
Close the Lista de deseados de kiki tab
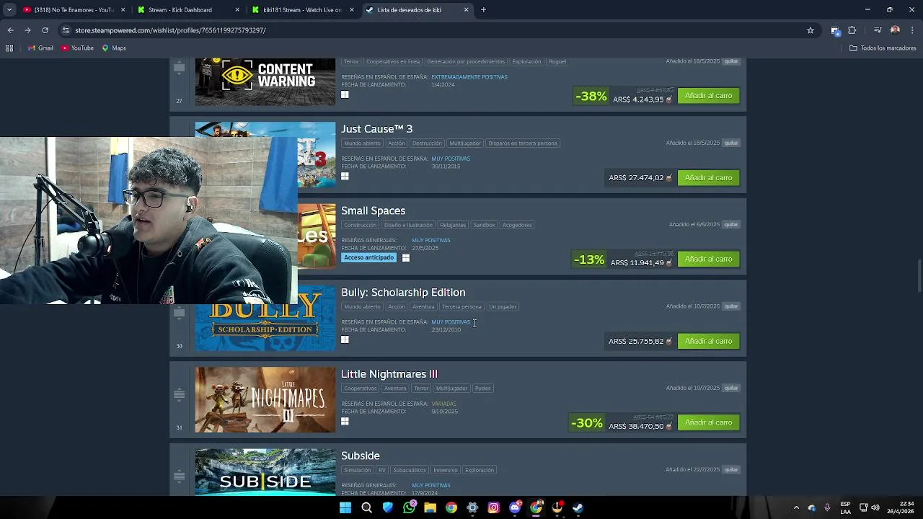[x=466, y=10]
